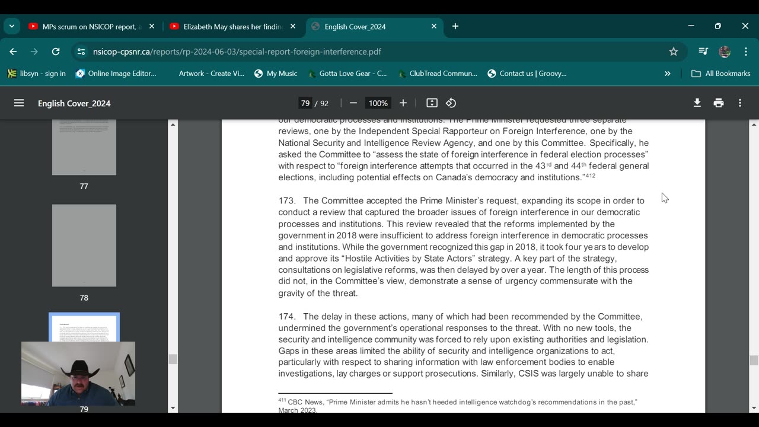This screenshot has height=427, width=759.
Task: Click the PDF page number field
Action: coord(305,103)
